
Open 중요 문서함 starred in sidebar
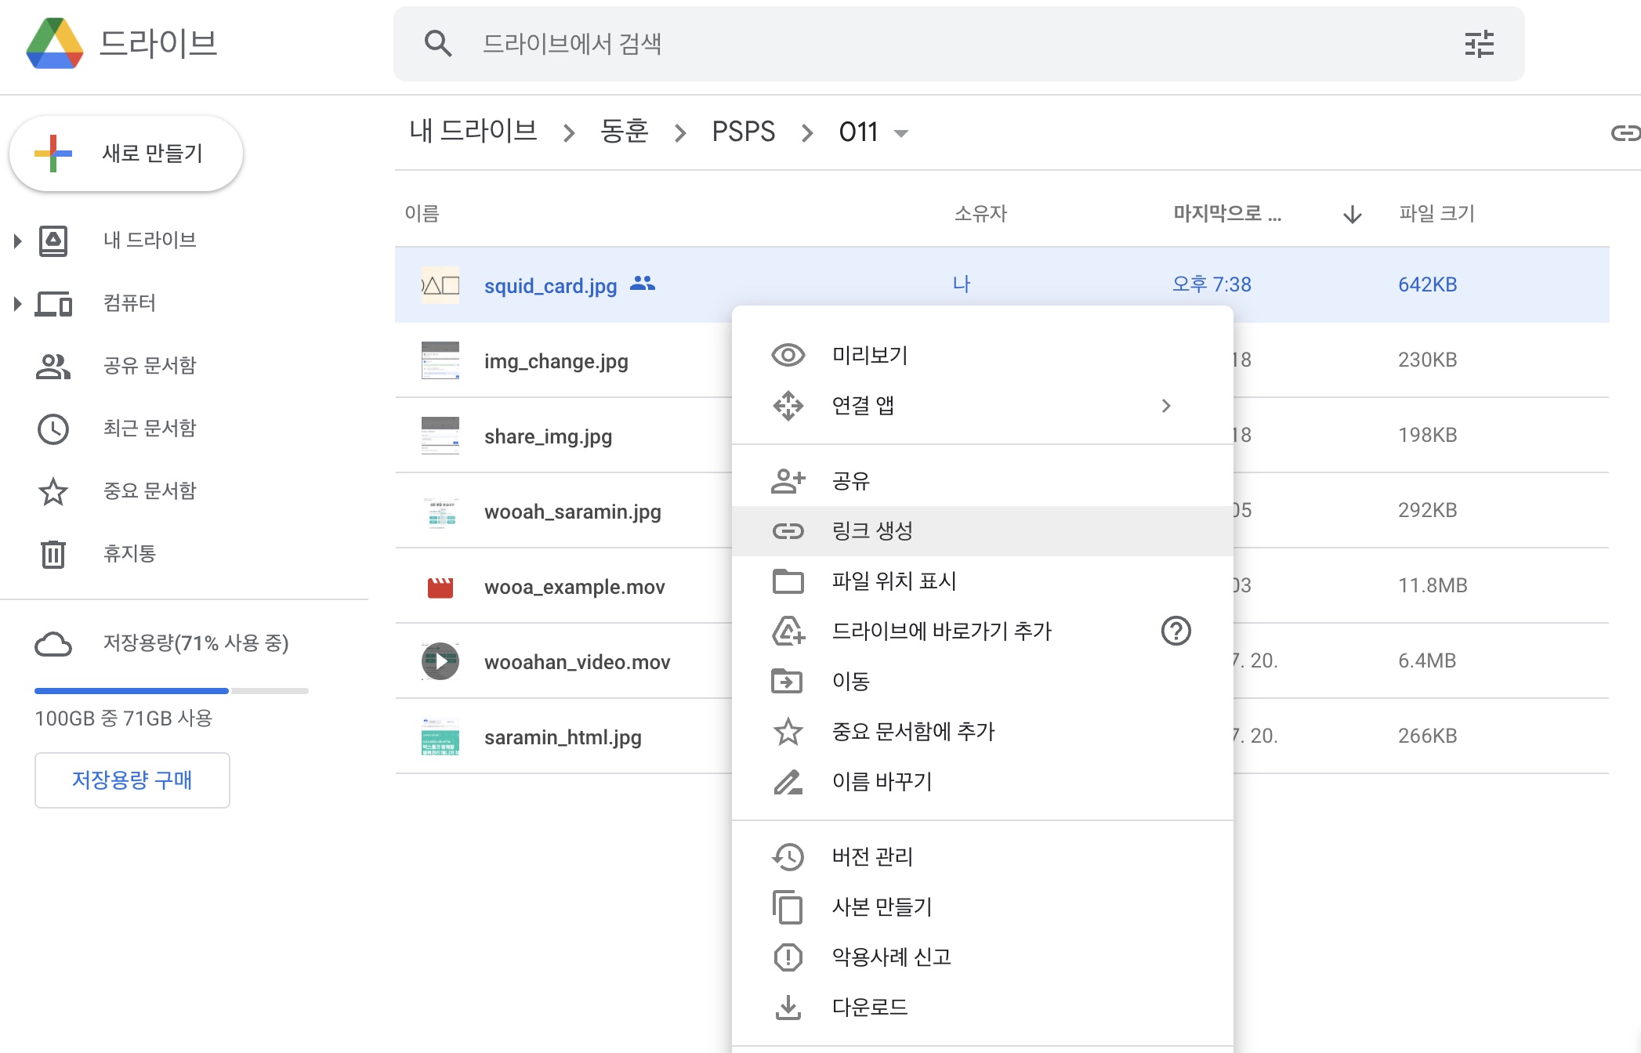click(149, 491)
